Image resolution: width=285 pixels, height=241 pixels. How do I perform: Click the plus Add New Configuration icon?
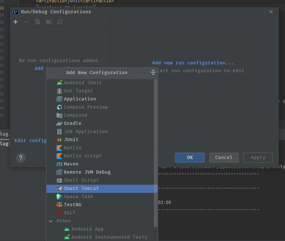[x=16, y=22]
